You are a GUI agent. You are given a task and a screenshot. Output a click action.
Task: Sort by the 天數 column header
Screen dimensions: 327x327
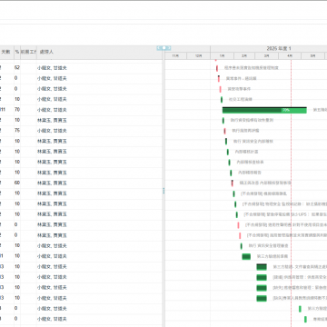point(6,52)
